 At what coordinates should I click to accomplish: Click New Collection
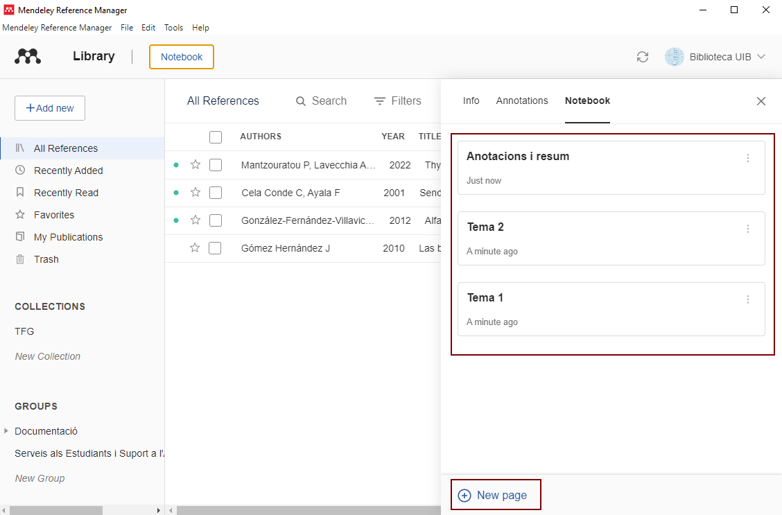click(47, 356)
